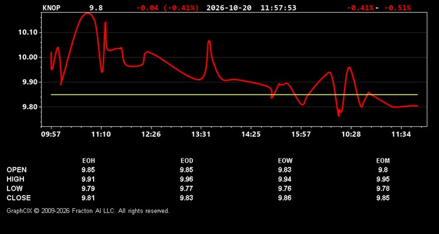Click the 11:34 time axis label
Image resolution: width=439 pixels, height=234 pixels.
[401, 135]
